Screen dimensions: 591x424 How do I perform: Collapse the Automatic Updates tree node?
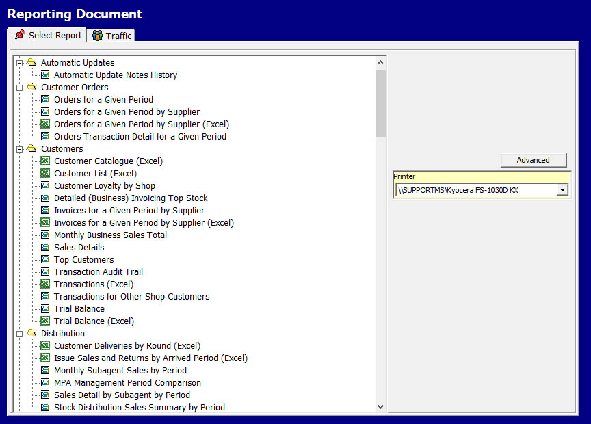(x=19, y=63)
